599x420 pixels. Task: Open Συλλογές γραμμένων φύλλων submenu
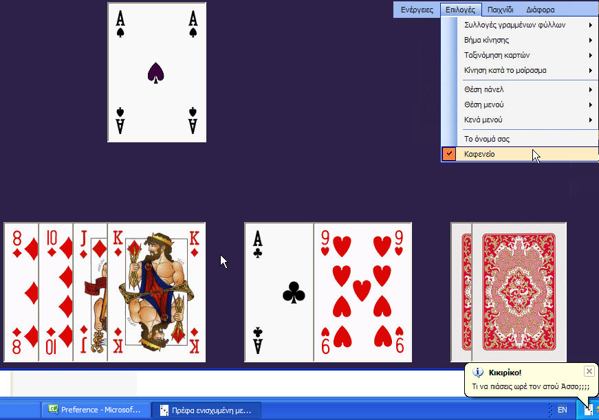pyautogui.click(x=520, y=25)
